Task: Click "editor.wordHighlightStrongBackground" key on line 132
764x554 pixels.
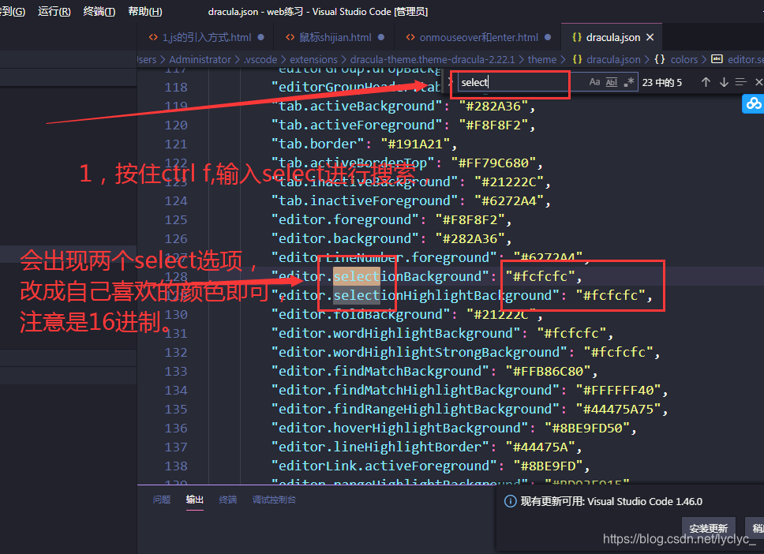Action: click(419, 352)
